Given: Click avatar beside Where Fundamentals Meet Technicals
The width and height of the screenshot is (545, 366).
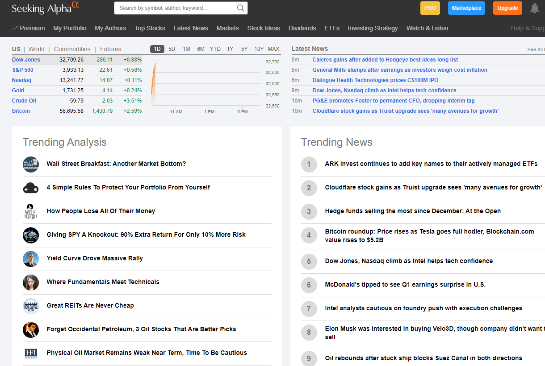Looking at the screenshot, I should [x=31, y=282].
